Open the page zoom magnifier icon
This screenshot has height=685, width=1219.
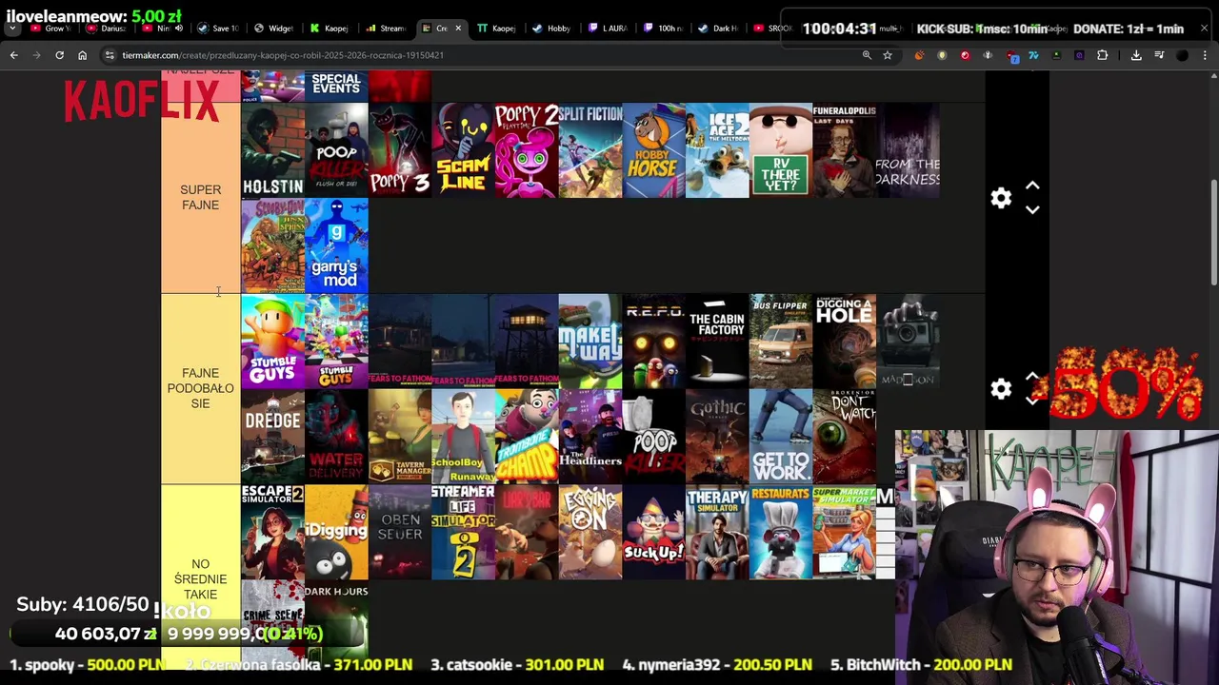click(x=867, y=55)
